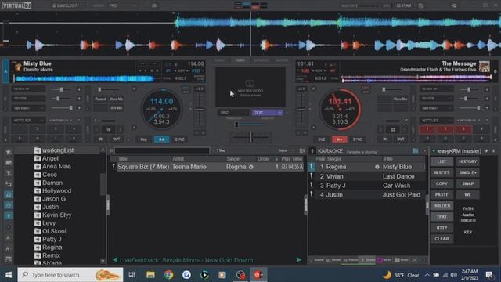
Task: Click the CLEAR button in easyKRM panel
Action: [442, 239]
